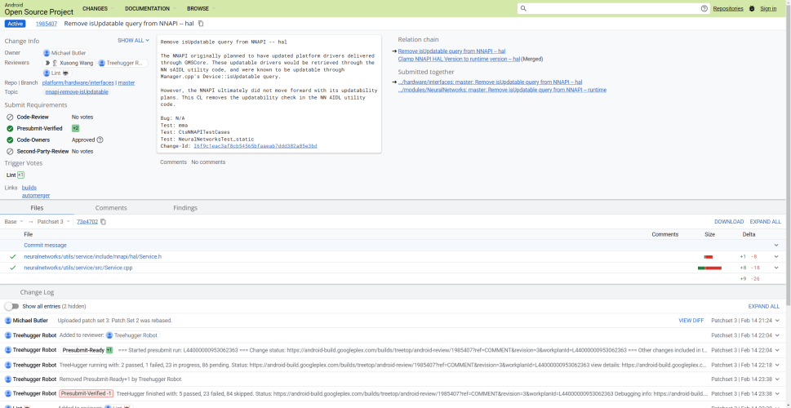This screenshot has width=791, height=408.
Task: Expand the Presubmit-Verified -1 log entry chevron
Action: pos(777,393)
